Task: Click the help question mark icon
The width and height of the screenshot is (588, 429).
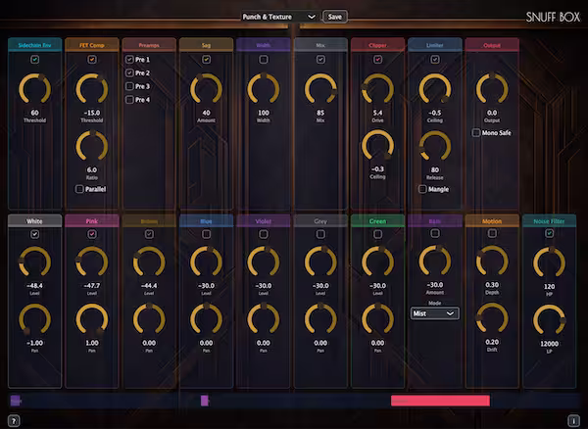Action: coord(14,420)
